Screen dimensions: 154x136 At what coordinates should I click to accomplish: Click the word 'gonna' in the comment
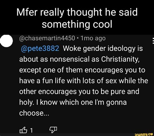116,103
